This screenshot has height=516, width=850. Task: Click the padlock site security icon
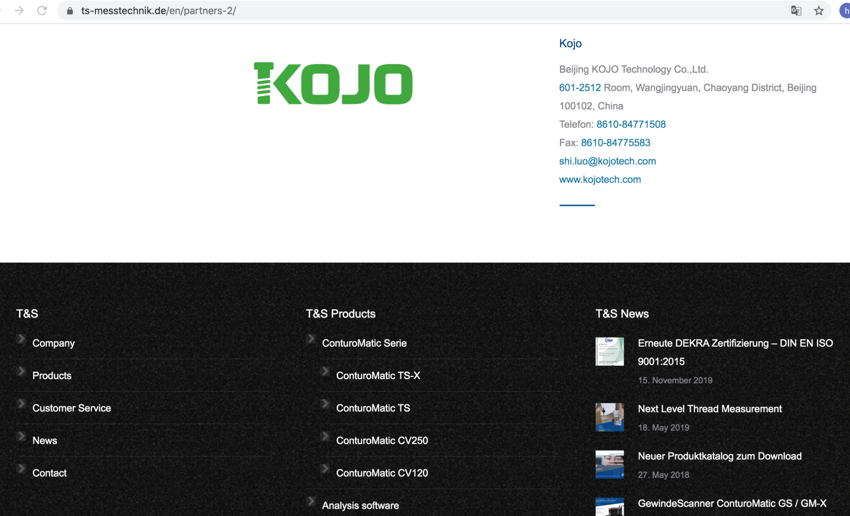pyautogui.click(x=70, y=11)
